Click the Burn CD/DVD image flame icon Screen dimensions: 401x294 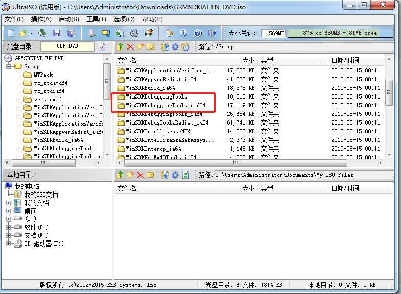149,33
